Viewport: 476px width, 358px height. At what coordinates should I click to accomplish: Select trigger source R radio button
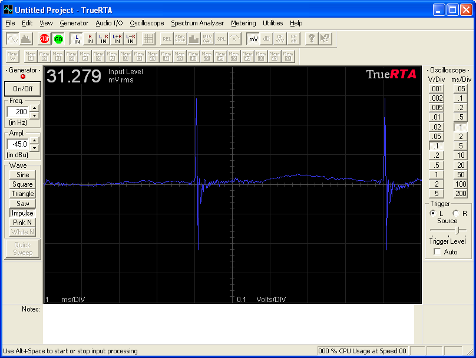(x=455, y=213)
